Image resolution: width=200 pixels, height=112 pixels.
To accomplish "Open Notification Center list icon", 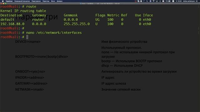I will pyautogui.click(x=197, y=1).
